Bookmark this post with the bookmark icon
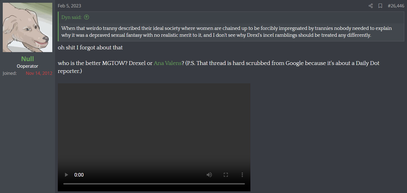This screenshot has height=193, width=407. point(380,6)
